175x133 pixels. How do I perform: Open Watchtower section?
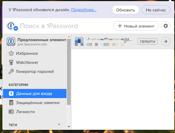click(x=35, y=62)
